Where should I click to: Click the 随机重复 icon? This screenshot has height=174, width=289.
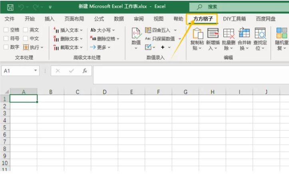click(x=282, y=34)
